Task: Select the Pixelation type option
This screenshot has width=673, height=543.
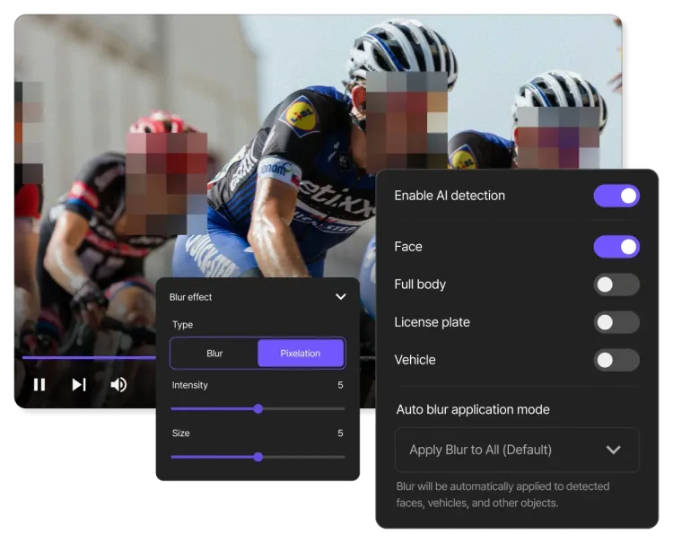Action: [300, 354]
